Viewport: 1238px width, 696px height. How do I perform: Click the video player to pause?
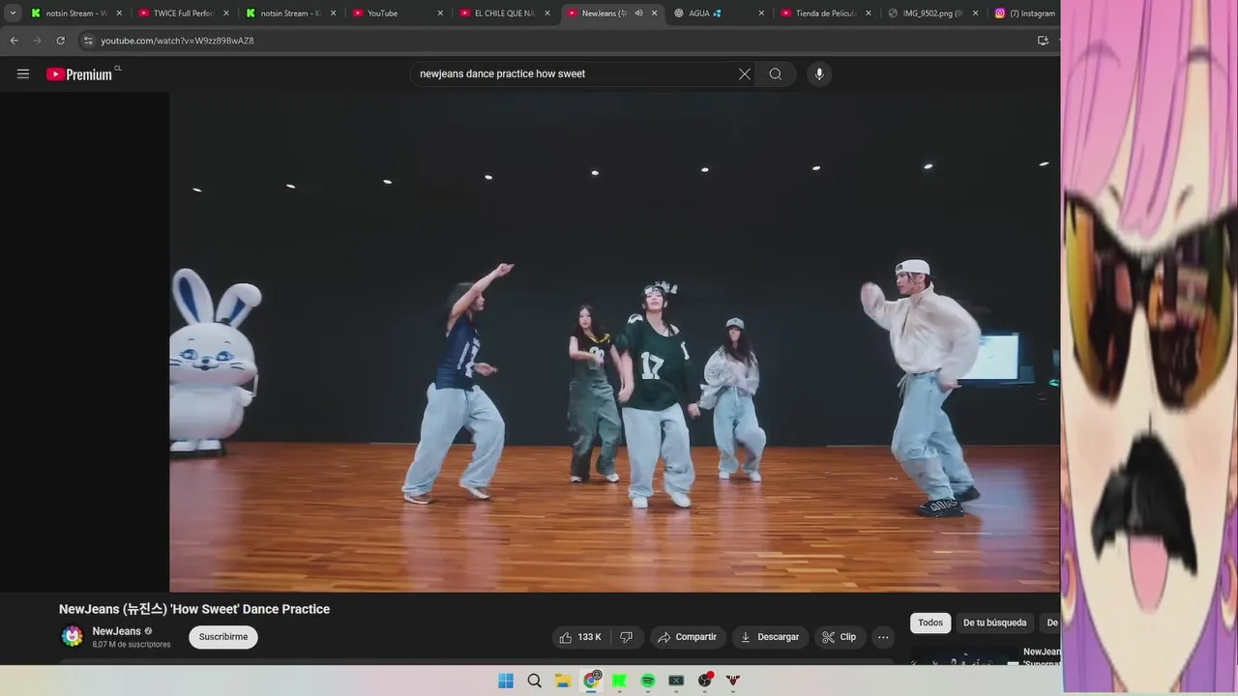614,341
